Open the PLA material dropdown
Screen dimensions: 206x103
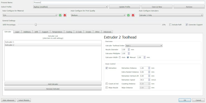pyautogui.click(x=30, y=15)
